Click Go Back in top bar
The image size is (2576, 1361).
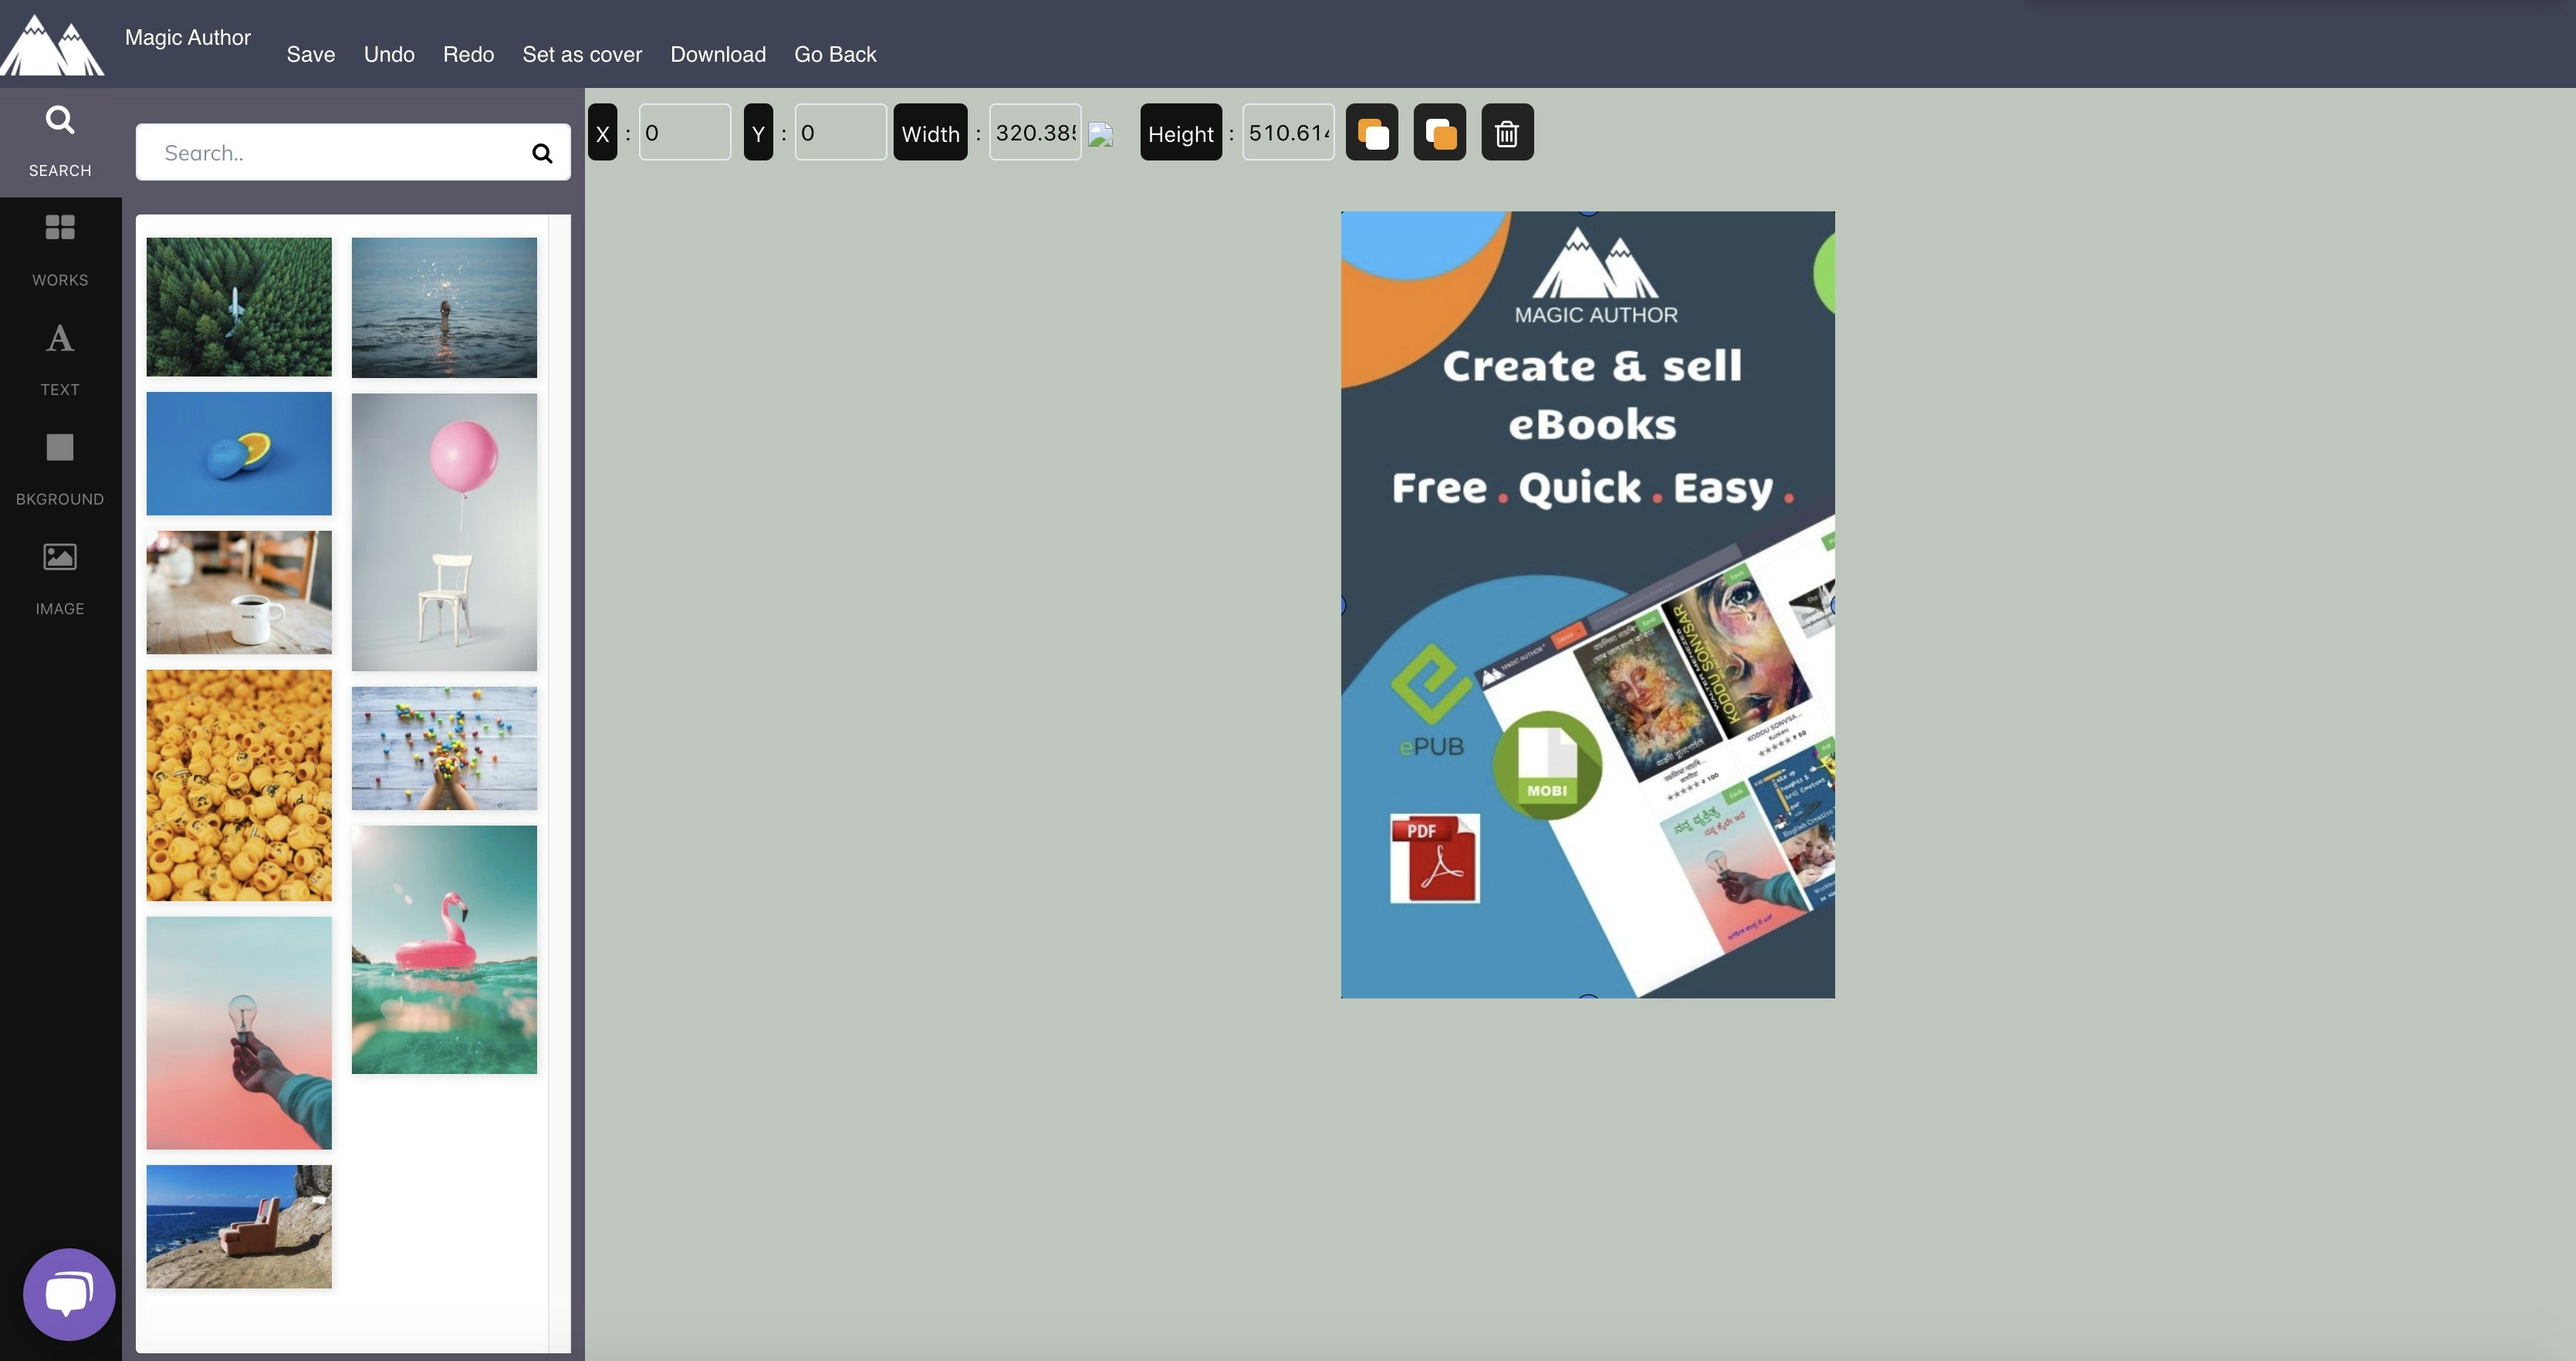pos(835,54)
